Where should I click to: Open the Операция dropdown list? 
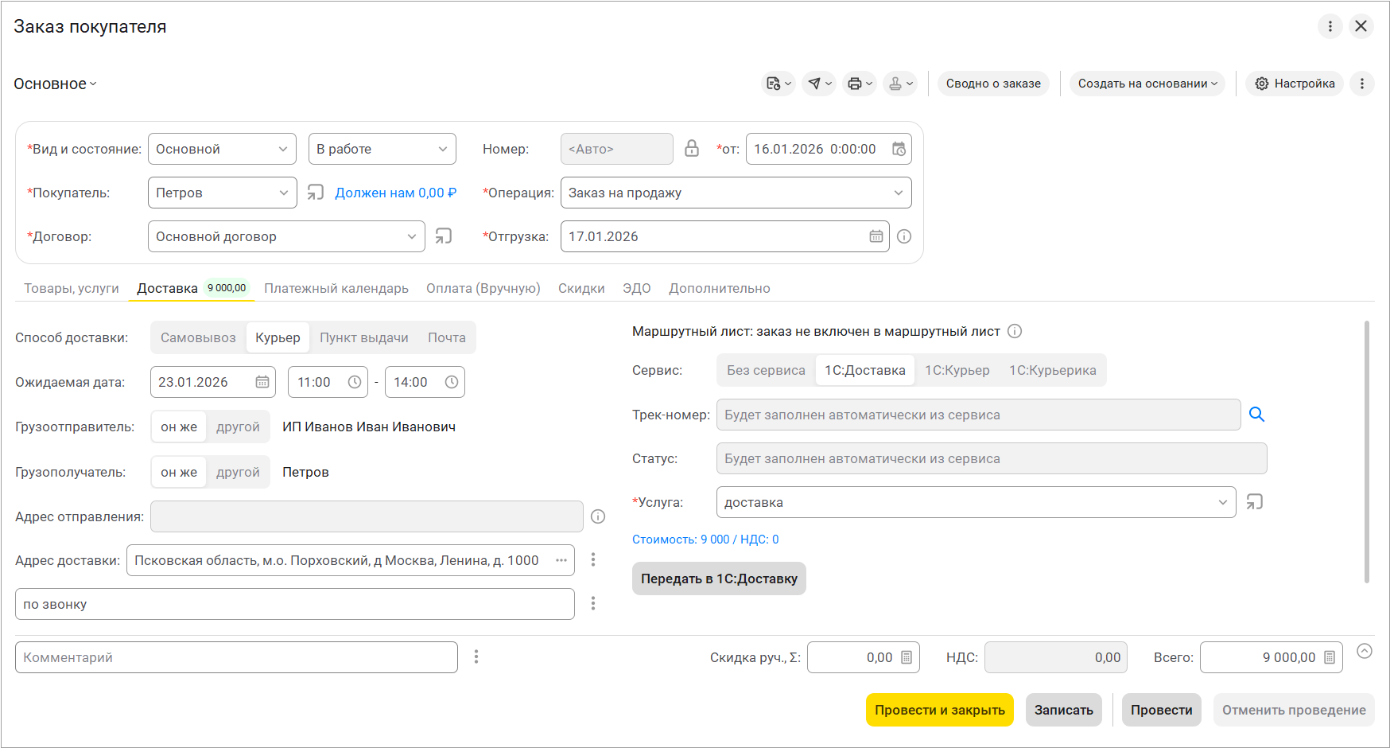pos(898,193)
